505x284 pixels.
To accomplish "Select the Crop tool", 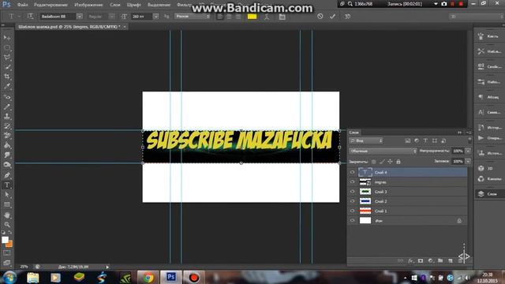I will coord(7,77).
